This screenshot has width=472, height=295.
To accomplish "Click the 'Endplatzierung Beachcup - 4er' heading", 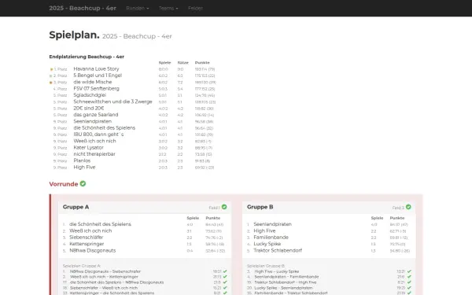I will point(87,57).
